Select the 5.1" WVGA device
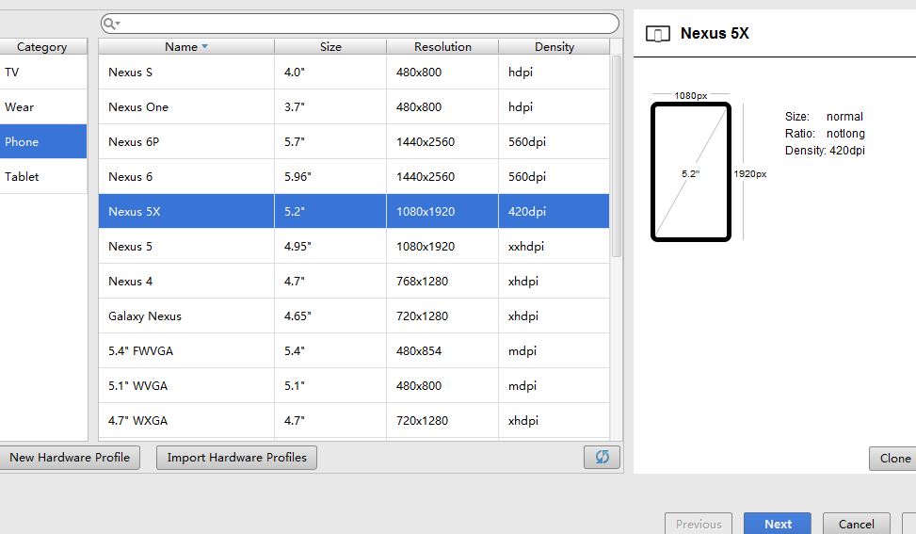This screenshot has width=916, height=534. click(x=354, y=385)
